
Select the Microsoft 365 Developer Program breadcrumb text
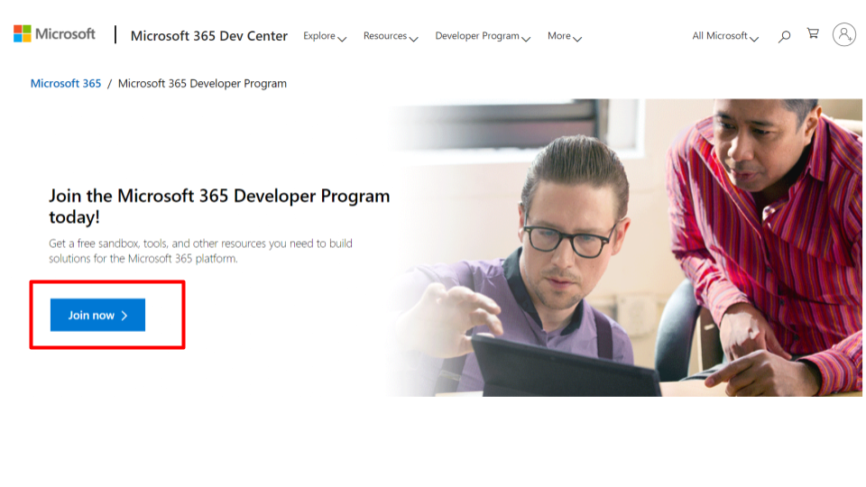pyautogui.click(x=202, y=83)
